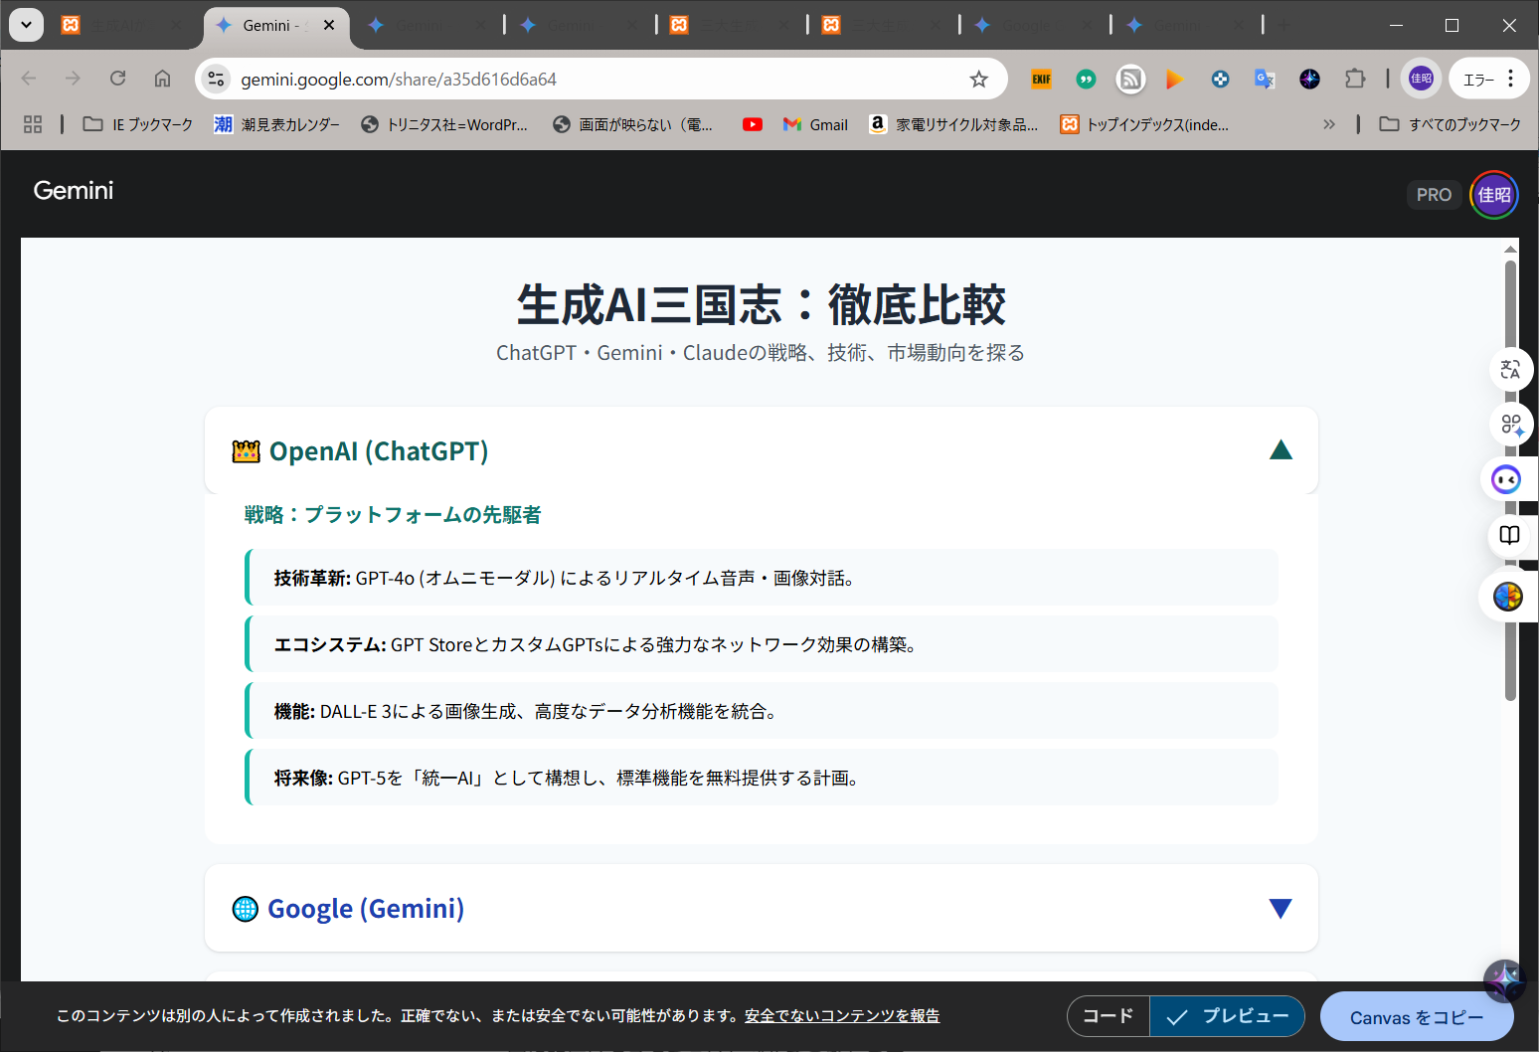Open the 画面が映らない bookmark

point(633,124)
